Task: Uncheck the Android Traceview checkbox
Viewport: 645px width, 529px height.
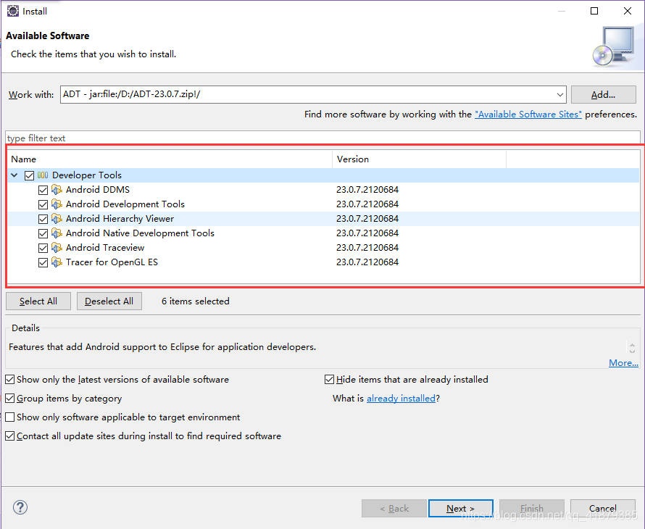Action: pyautogui.click(x=43, y=248)
